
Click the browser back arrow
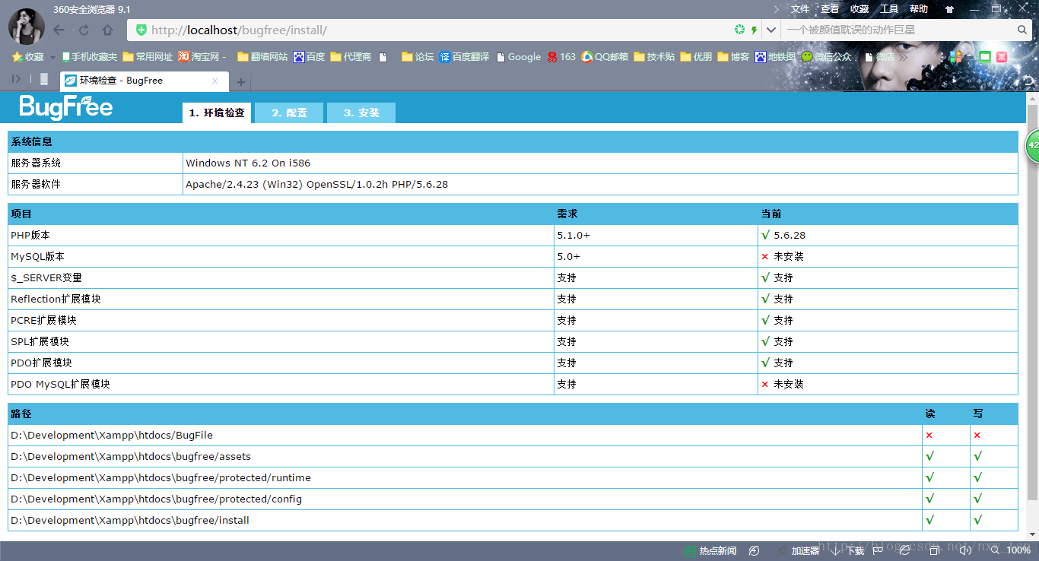(59, 30)
